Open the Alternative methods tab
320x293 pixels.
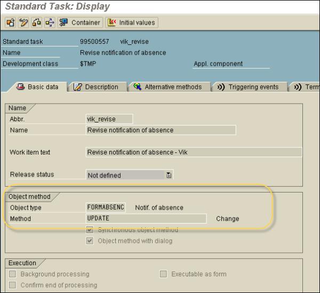[x=168, y=87]
